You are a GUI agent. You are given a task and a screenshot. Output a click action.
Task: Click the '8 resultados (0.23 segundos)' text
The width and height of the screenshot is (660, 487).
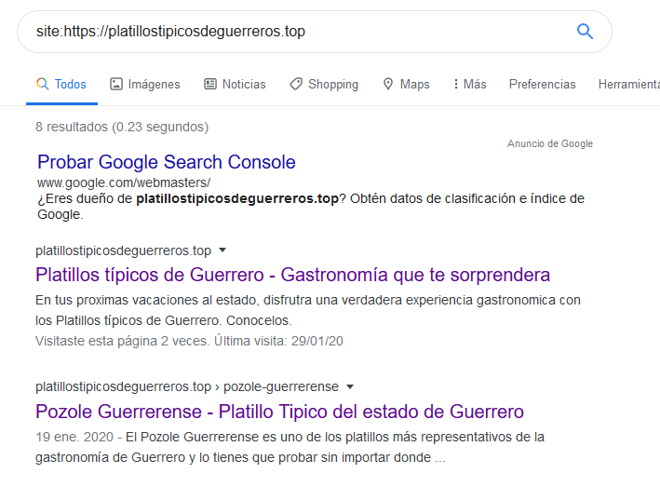point(122,127)
